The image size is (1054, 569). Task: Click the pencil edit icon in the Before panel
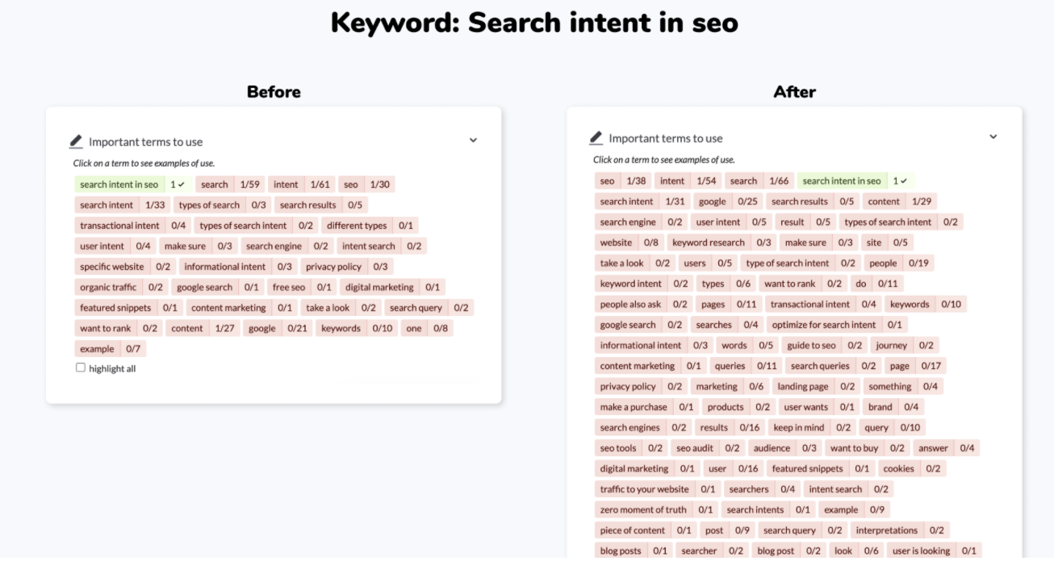tap(76, 140)
